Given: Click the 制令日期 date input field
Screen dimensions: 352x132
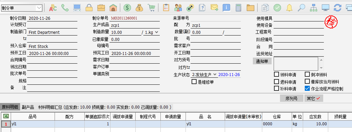Looking at the screenshot, I should (x=53, y=18).
